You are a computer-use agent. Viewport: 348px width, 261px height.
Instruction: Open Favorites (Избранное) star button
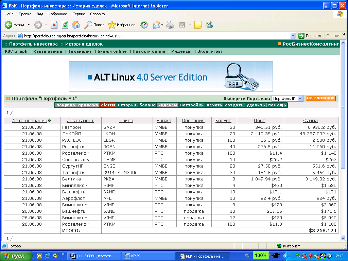point(121,25)
